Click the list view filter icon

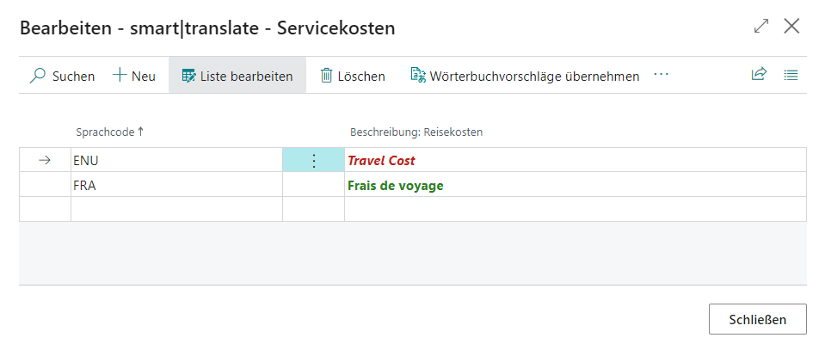click(791, 75)
